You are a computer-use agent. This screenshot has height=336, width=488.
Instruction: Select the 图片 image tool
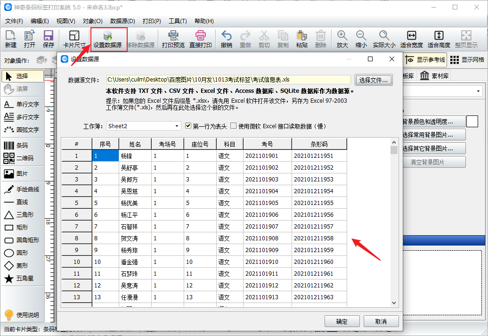point(23,174)
